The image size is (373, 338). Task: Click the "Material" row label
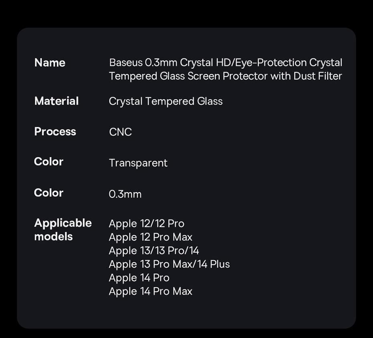click(57, 101)
